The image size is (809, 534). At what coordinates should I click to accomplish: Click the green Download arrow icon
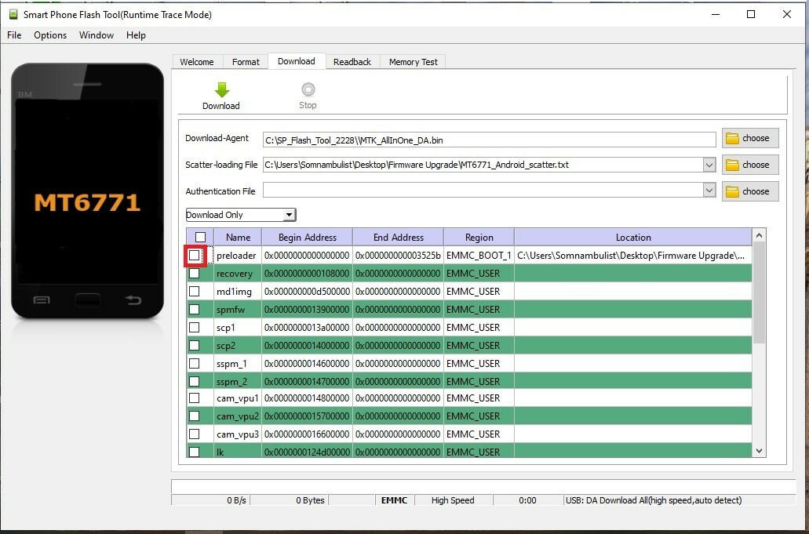coord(221,90)
